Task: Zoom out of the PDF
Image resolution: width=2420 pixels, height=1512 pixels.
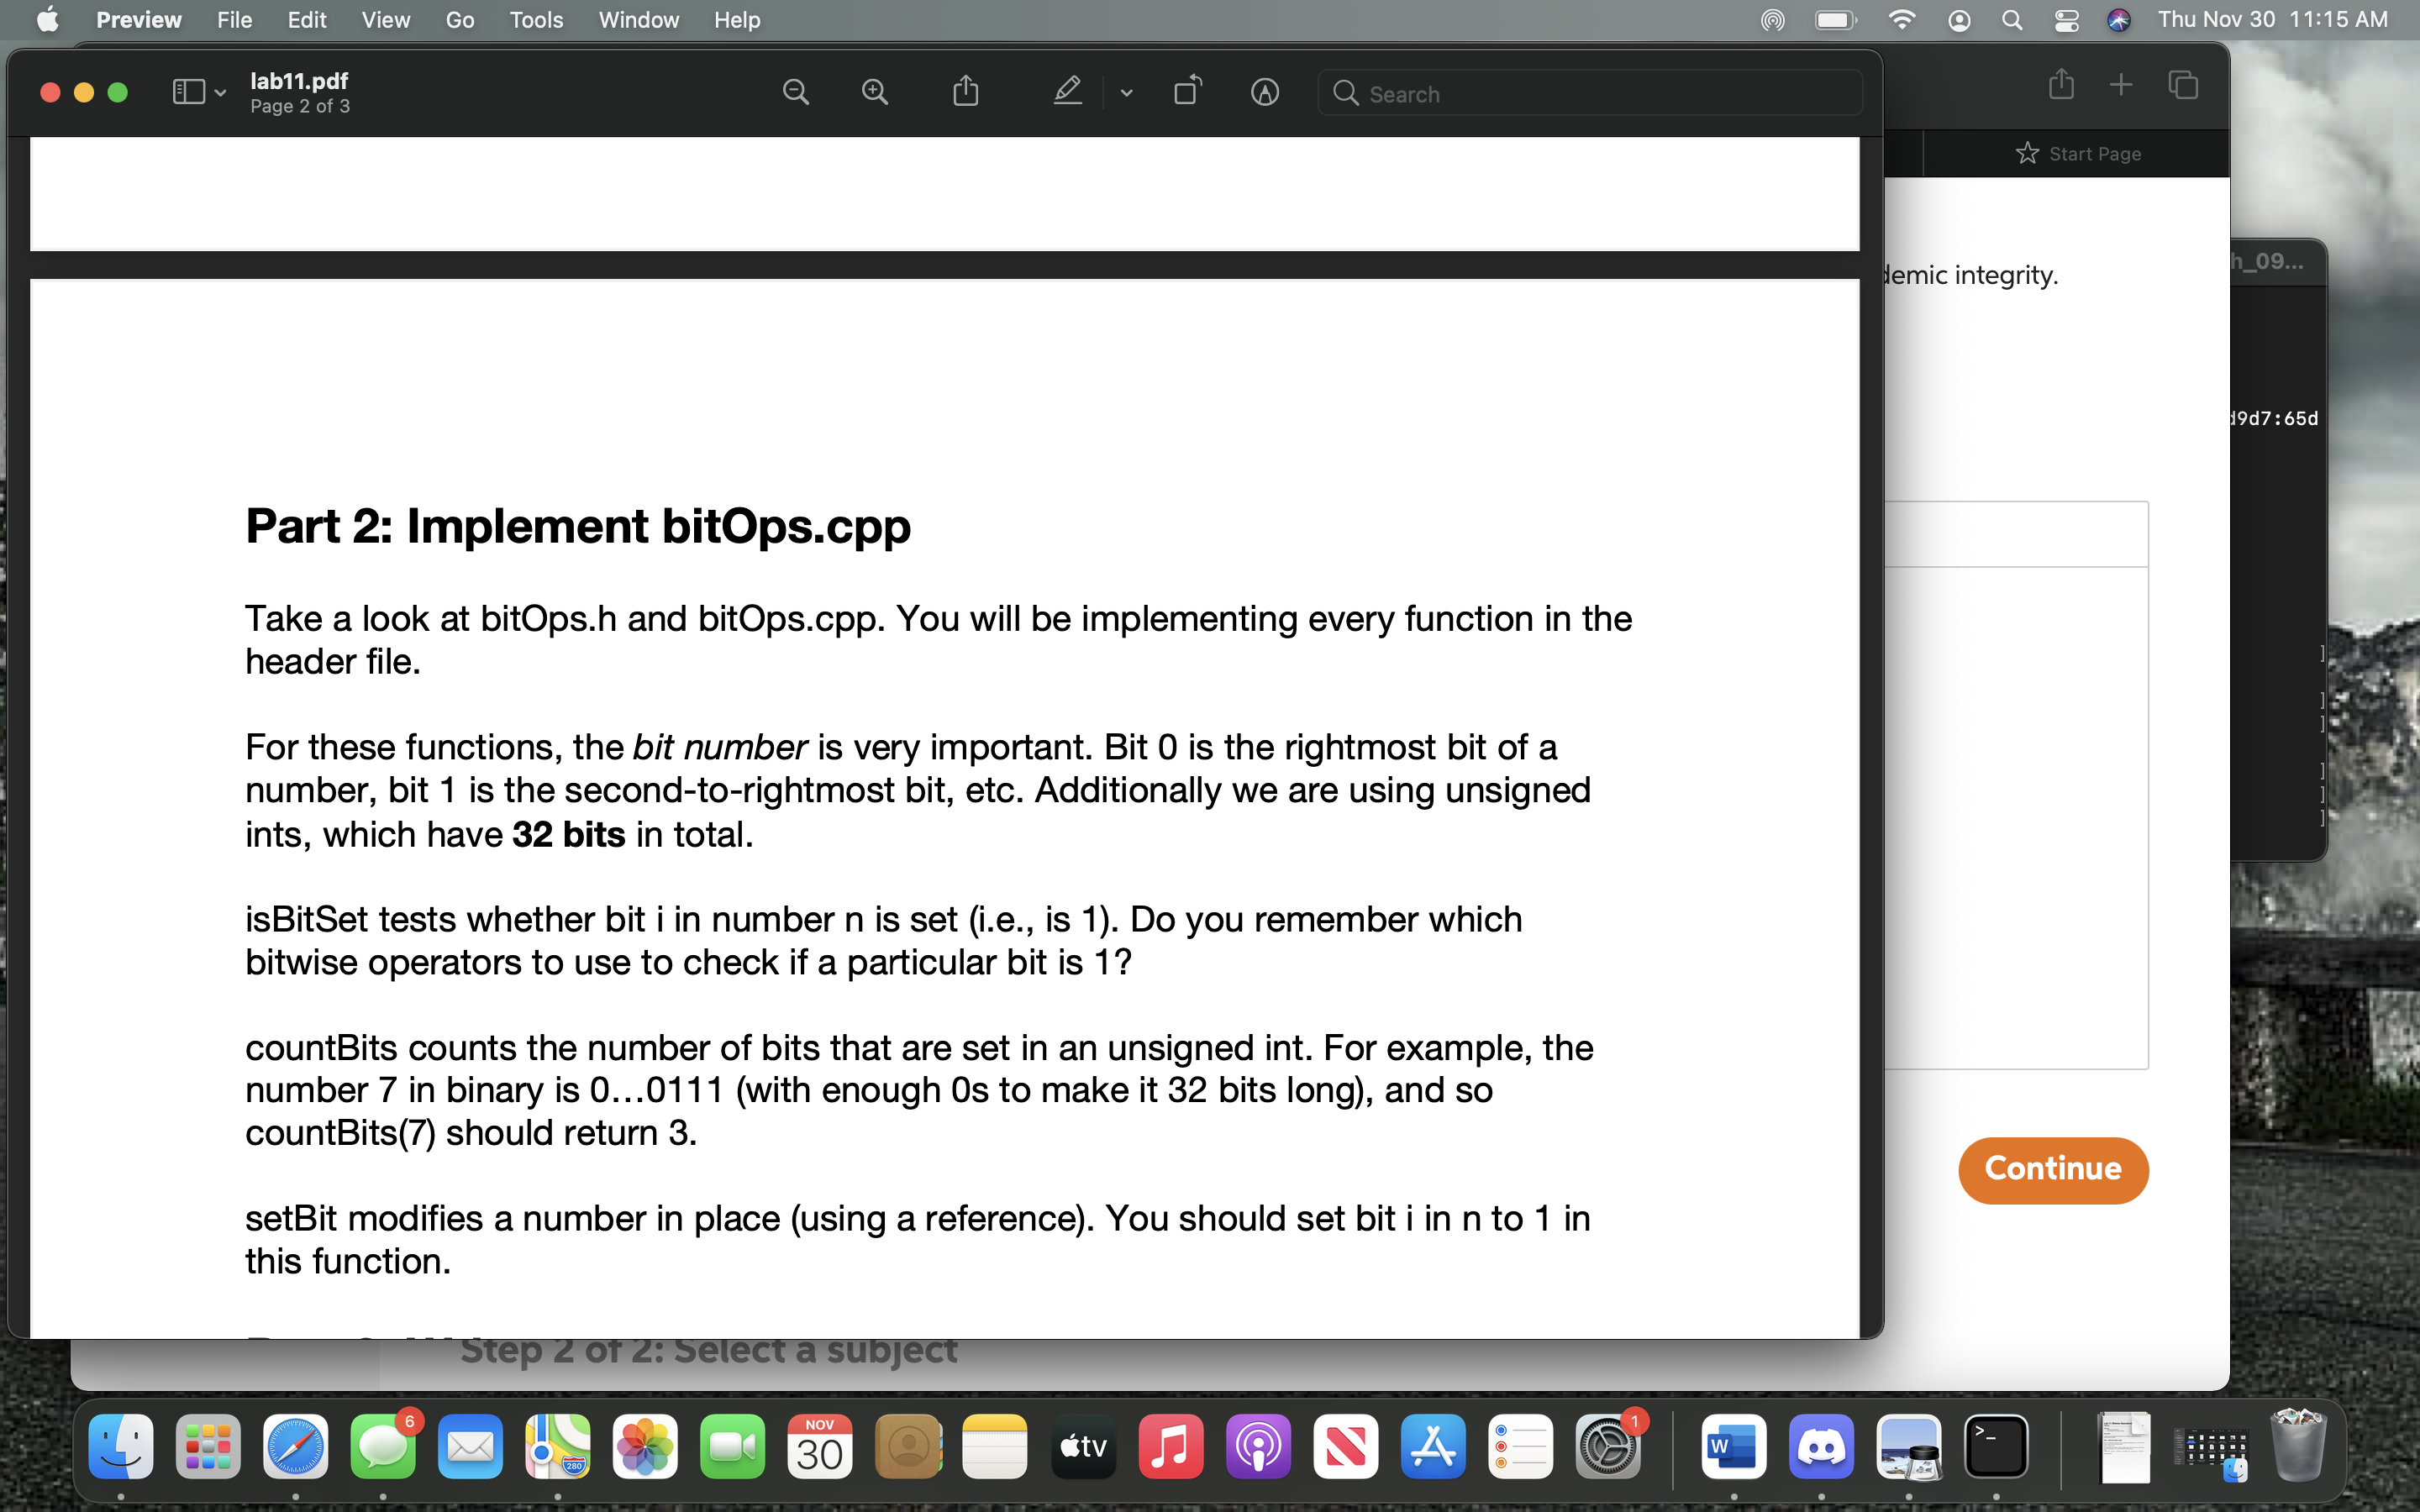Action: click(795, 91)
